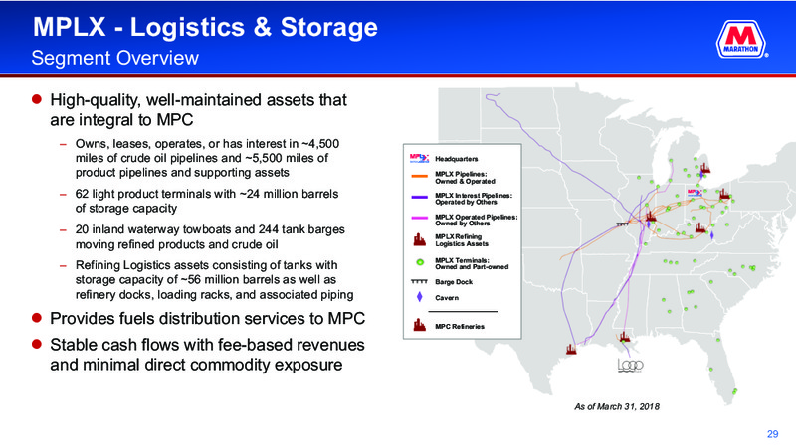
Task: Click the refinery icon beside the LOOP pipeline
Action: [x=625, y=336]
